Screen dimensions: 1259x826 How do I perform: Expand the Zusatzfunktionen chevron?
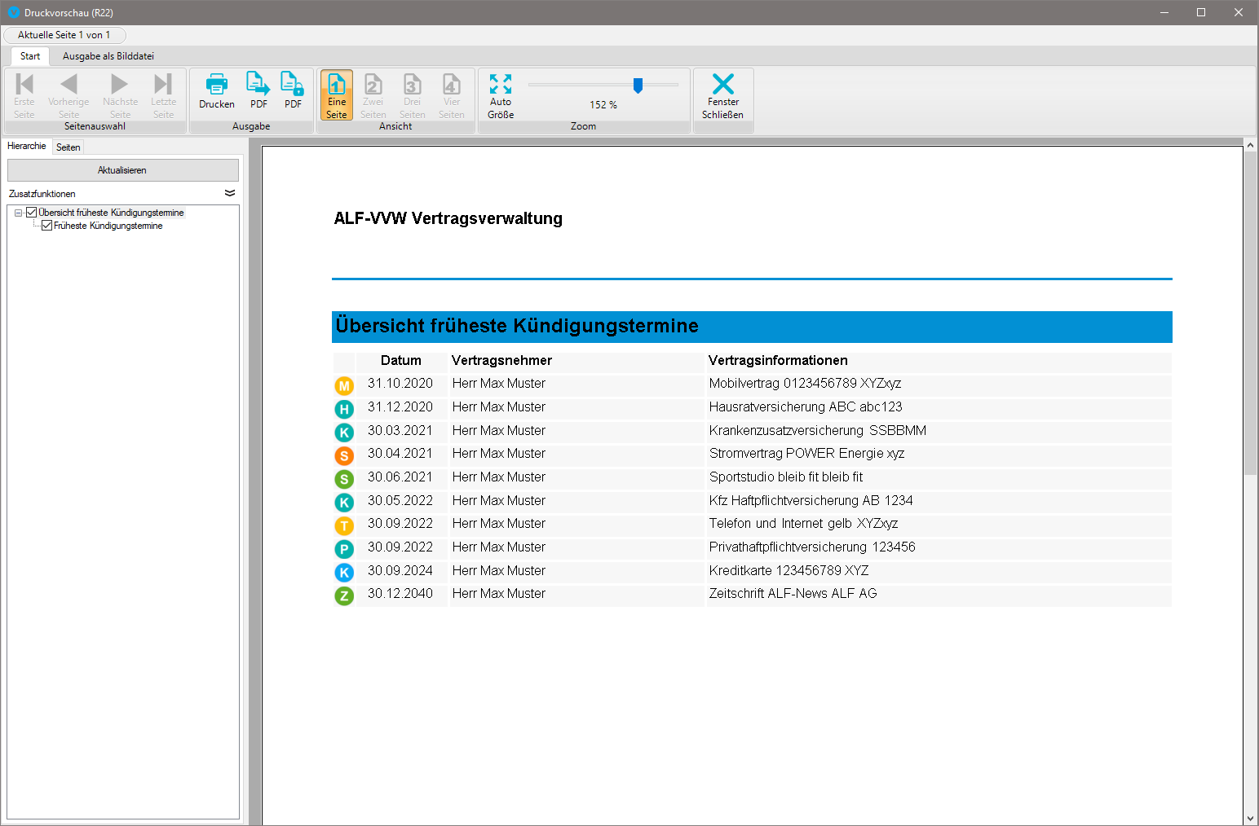230,193
